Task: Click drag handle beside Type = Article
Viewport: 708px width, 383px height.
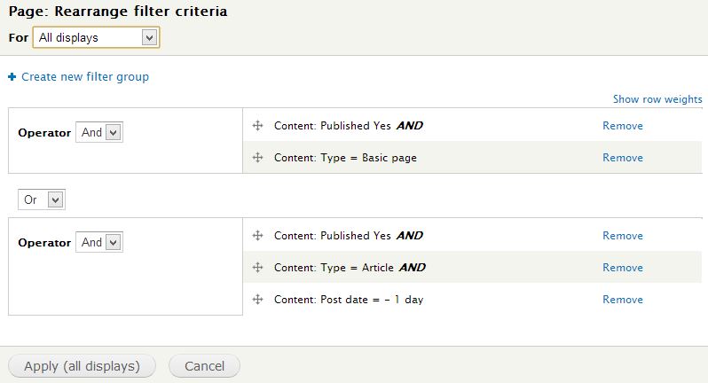Action: coord(257,268)
